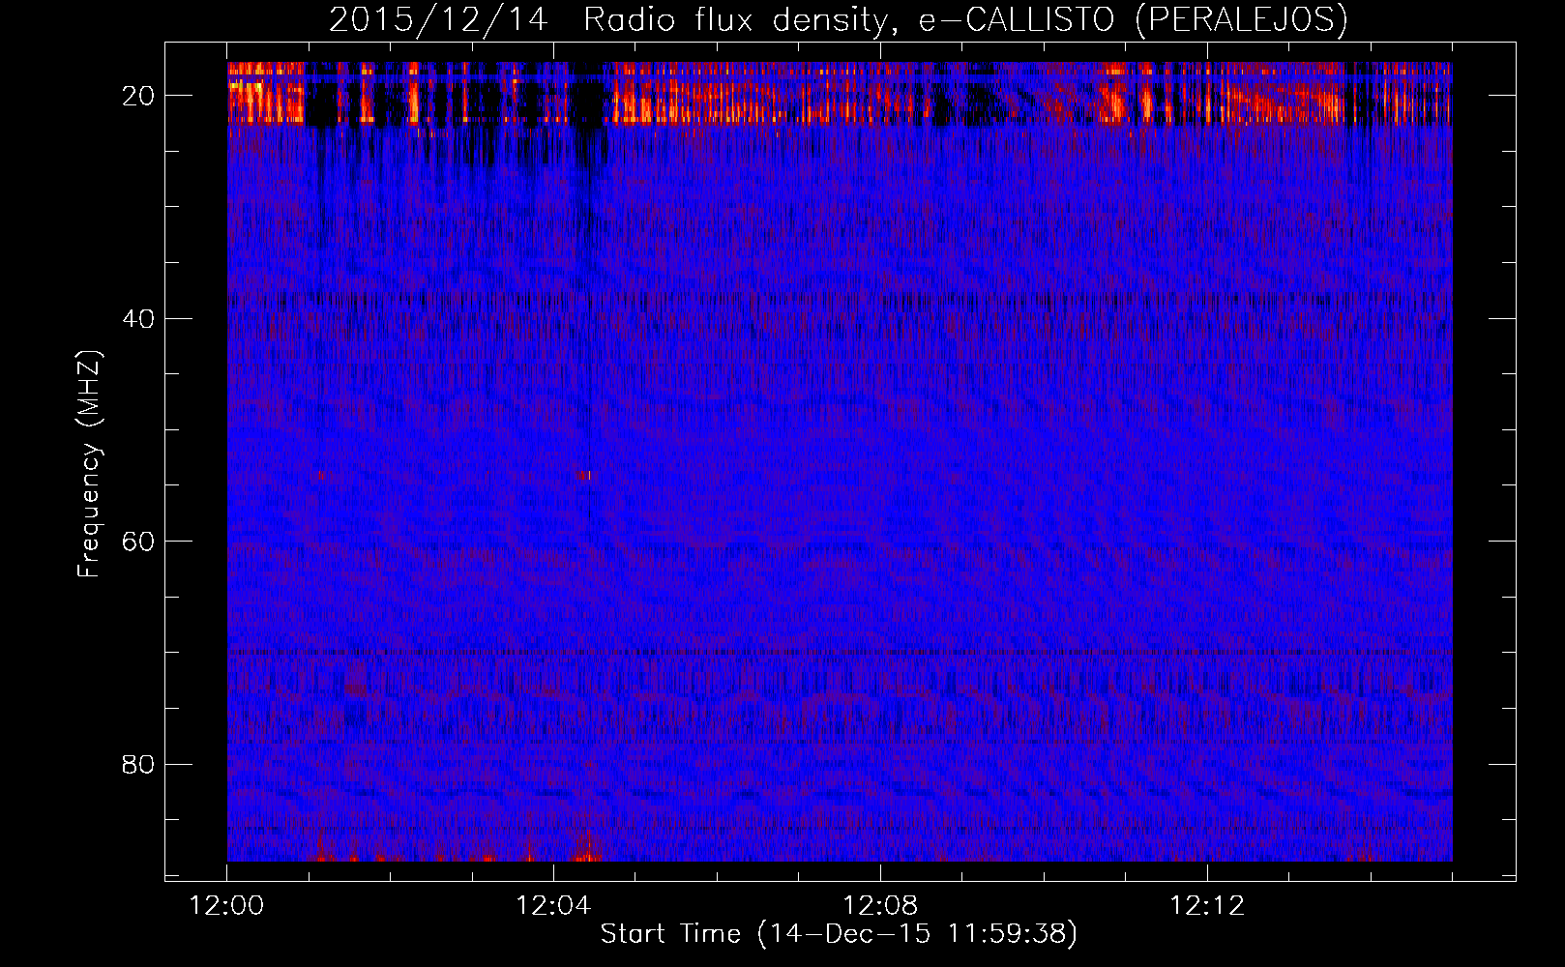This screenshot has width=1565, height=967.
Task: Click the 80 frequency axis label
Action: pyautogui.click(x=139, y=765)
